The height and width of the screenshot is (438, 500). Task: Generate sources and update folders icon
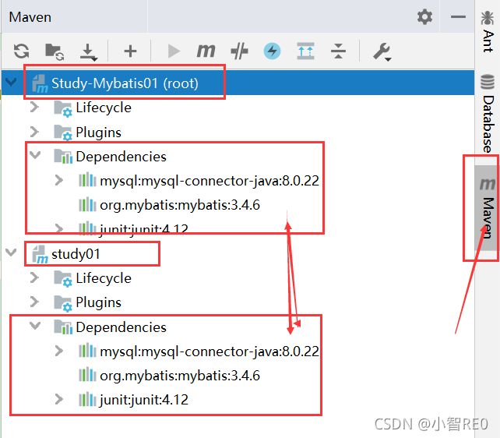[x=55, y=51]
